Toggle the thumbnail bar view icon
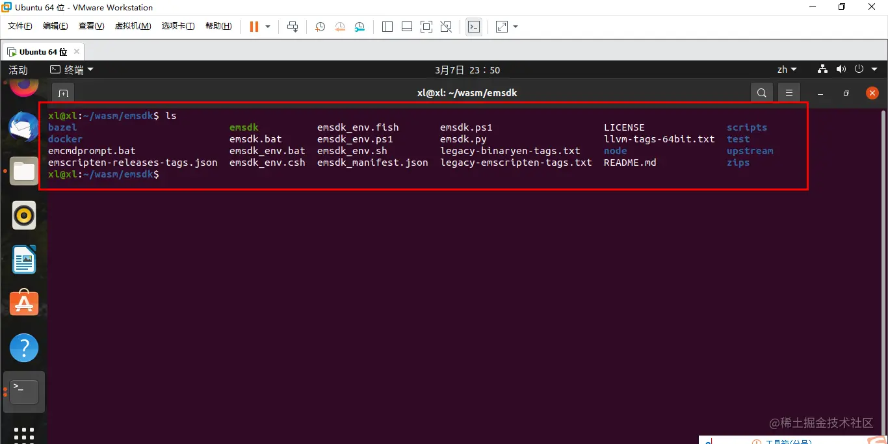 pyautogui.click(x=407, y=27)
